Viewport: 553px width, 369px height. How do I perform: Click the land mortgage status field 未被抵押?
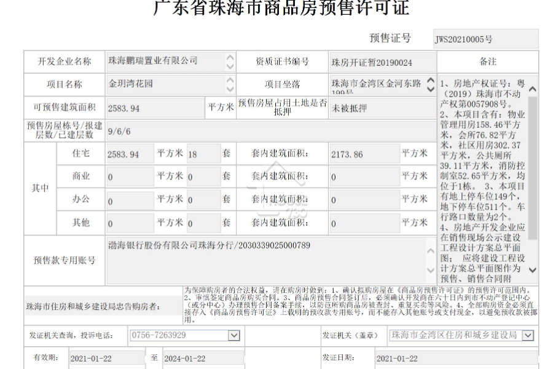pyautogui.click(x=382, y=108)
